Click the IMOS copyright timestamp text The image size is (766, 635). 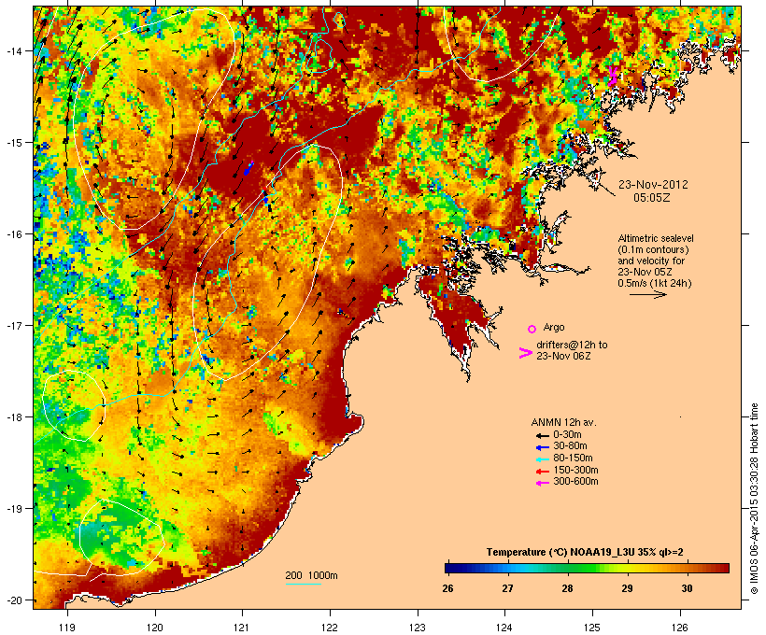(x=754, y=499)
